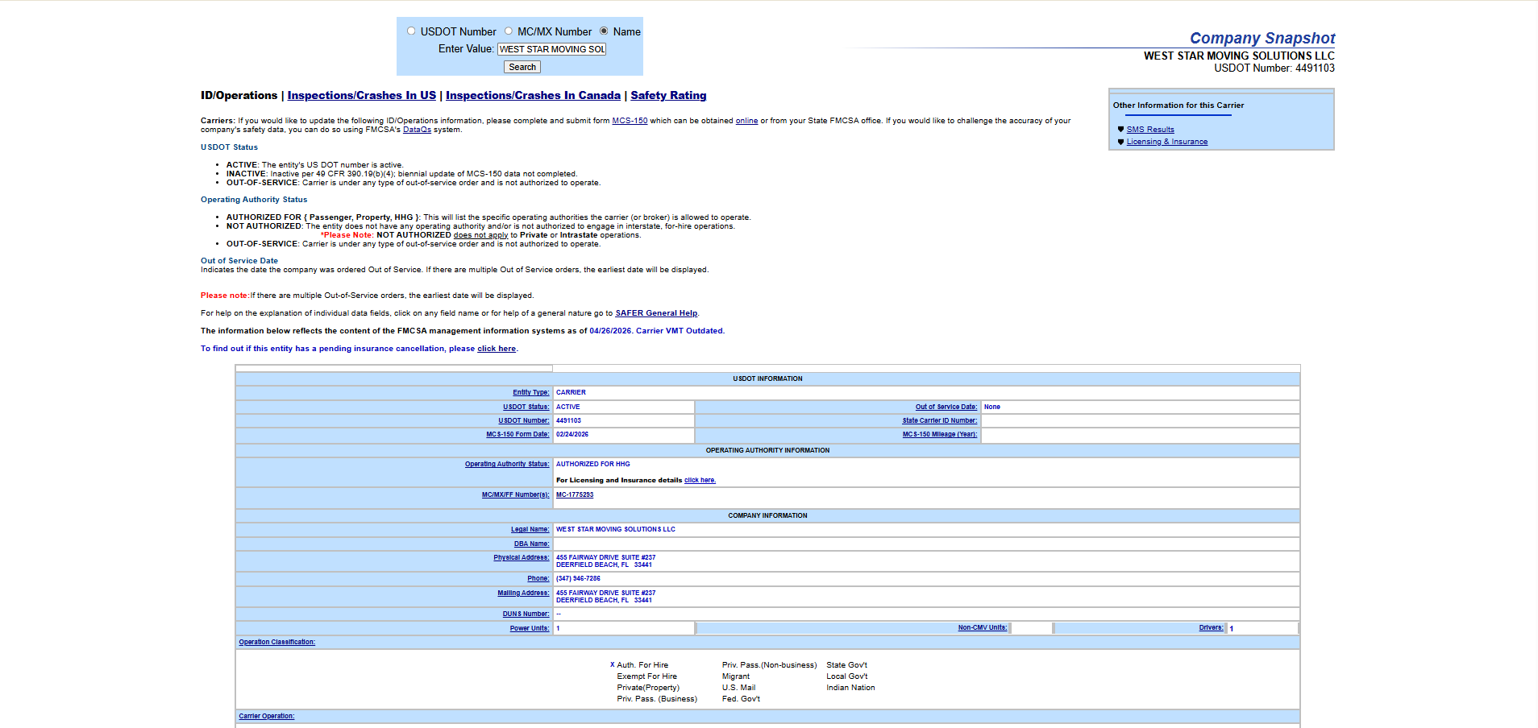Open the Physical Address field help
This screenshot has height=728, width=1538.
[x=521, y=557]
